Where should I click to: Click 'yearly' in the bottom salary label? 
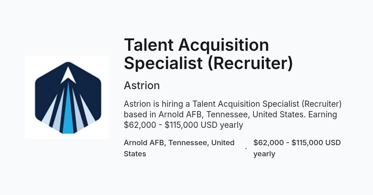264,154
